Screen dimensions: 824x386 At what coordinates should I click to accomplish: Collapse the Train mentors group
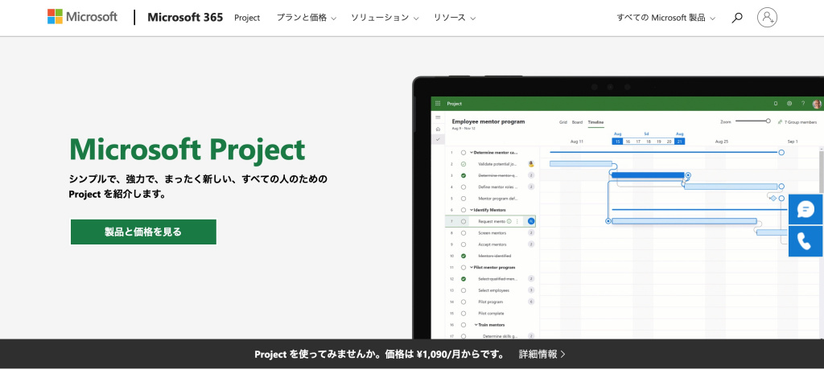tap(476, 325)
